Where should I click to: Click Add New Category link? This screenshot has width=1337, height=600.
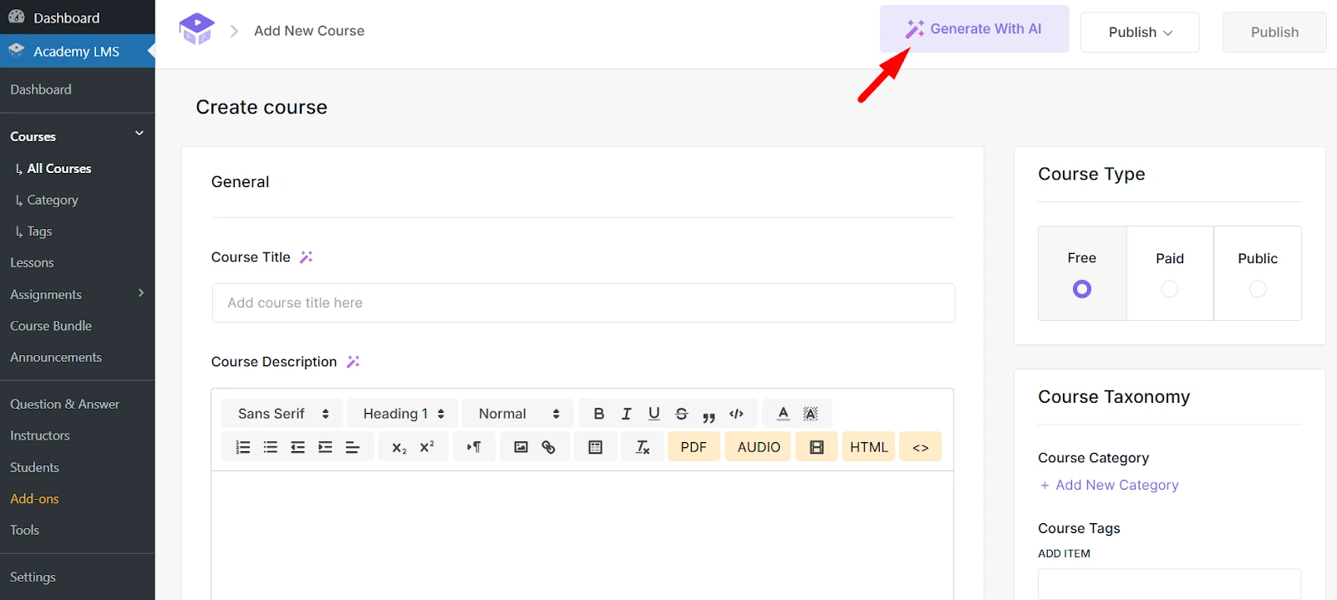[1109, 485]
